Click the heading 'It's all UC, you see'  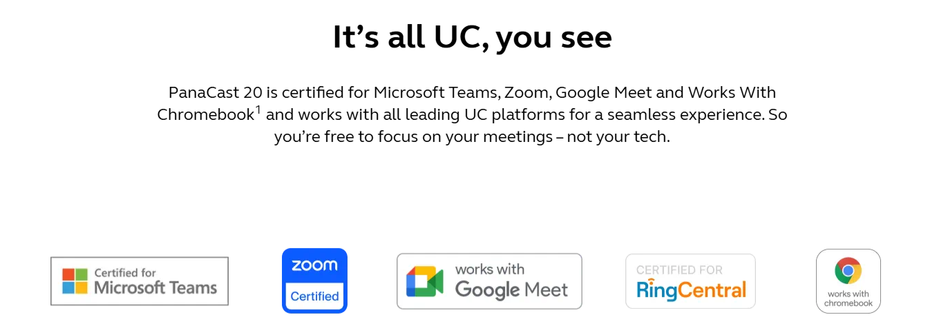[472, 37]
